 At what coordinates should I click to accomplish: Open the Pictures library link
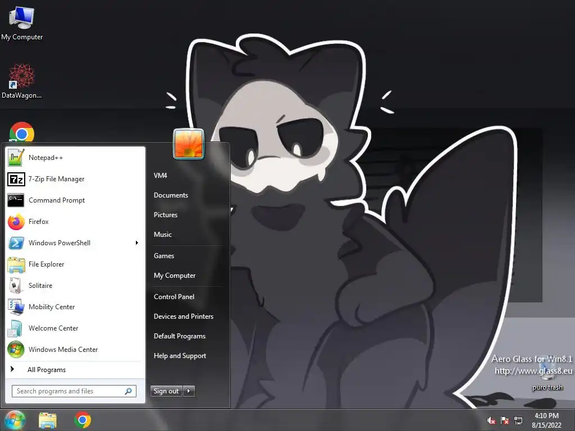coord(166,215)
